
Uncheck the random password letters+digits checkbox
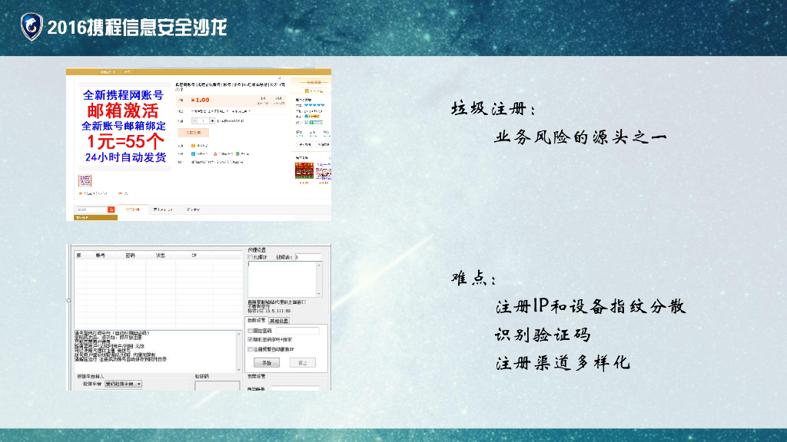click(250, 339)
